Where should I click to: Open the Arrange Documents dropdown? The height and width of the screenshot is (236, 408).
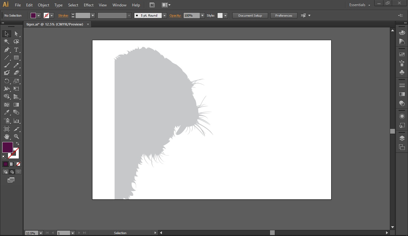166,5
